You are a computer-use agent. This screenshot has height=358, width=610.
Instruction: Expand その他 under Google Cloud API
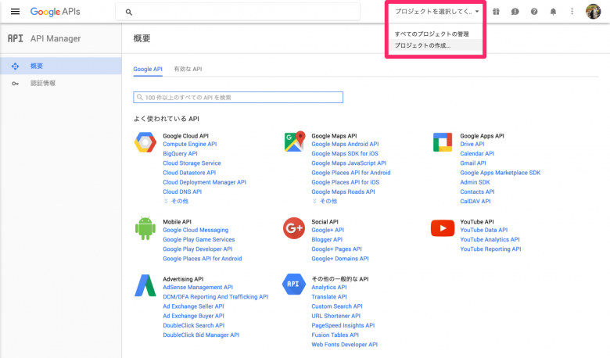pyautogui.click(x=176, y=202)
